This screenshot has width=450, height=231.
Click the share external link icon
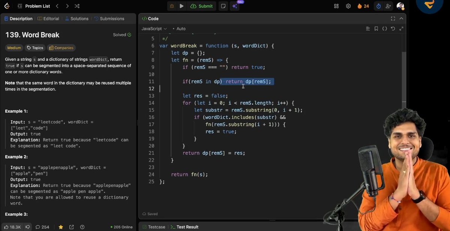72,227
